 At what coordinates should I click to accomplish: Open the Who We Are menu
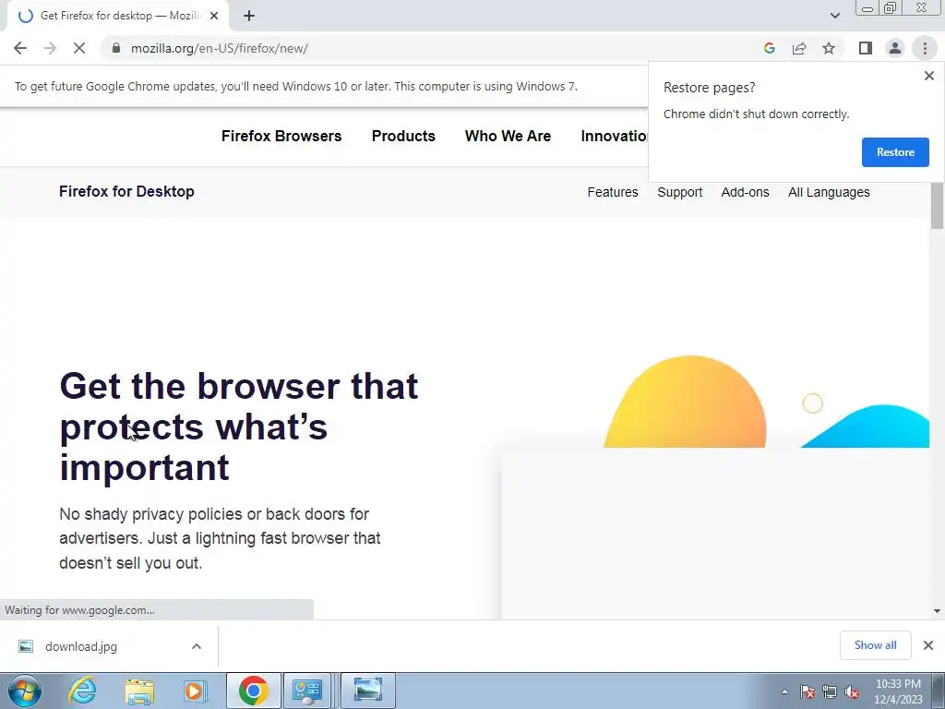tap(508, 136)
